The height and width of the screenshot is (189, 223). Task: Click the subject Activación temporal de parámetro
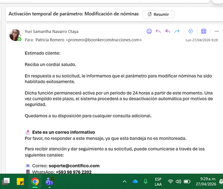click(x=74, y=14)
